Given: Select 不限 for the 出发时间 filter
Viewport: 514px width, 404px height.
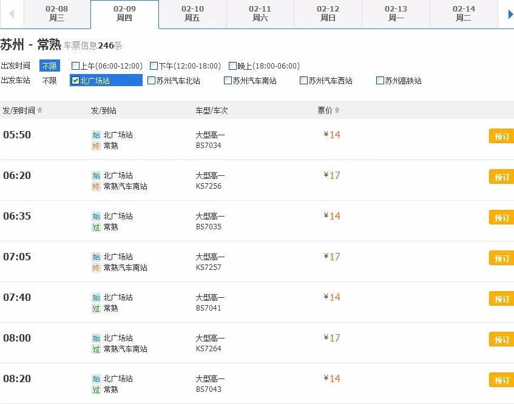Looking at the screenshot, I should click(49, 66).
